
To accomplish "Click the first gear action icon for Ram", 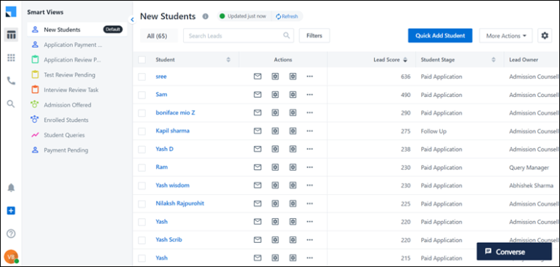I will [x=275, y=167].
